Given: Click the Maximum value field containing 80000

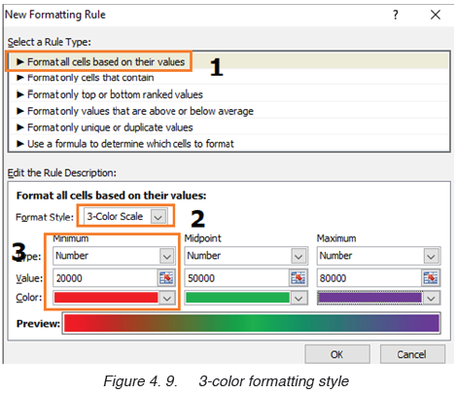Looking at the screenshot, I should [369, 278].
